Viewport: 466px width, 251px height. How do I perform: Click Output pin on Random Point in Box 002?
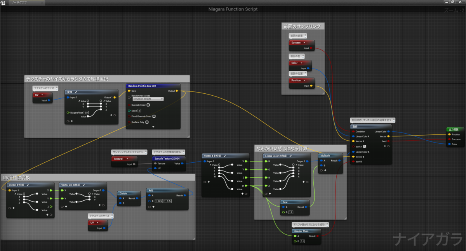coord(177,91)
